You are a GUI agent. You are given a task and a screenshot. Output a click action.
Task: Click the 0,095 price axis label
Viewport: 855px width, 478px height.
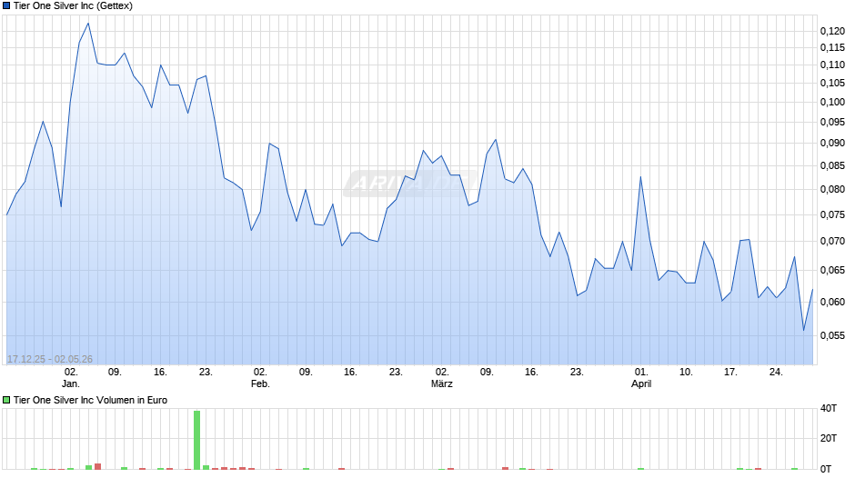832,123
